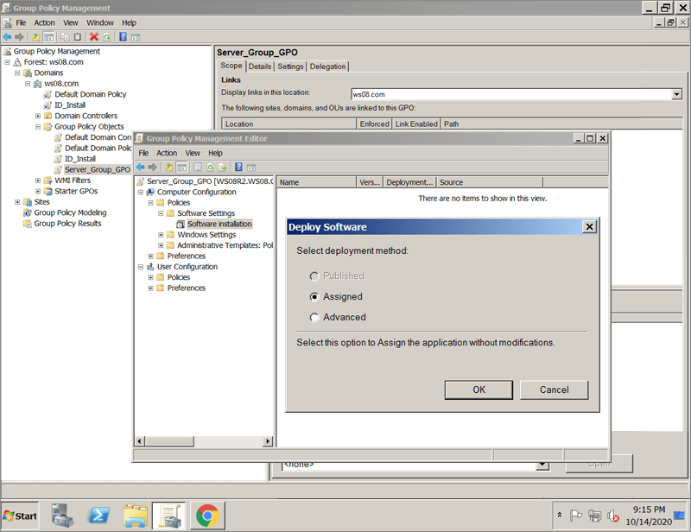The width and height of the screenshot is (691, 532).
Task: Click Forward arrow in Editor toolbar
Action: [x=153, y=167]
